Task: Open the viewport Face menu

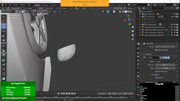Action: point(60,12)
